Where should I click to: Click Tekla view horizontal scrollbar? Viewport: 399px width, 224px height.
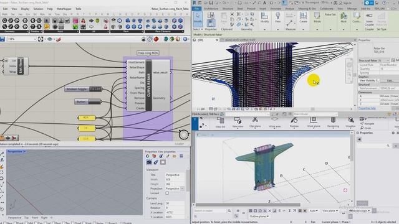pyautogui.click(x=248, y=205)
